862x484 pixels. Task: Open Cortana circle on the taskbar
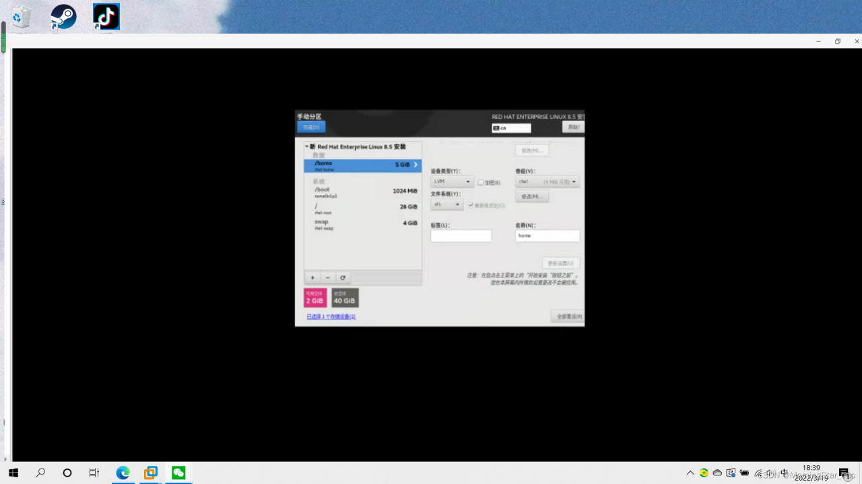pyautogui.click(x=67, y=473)
